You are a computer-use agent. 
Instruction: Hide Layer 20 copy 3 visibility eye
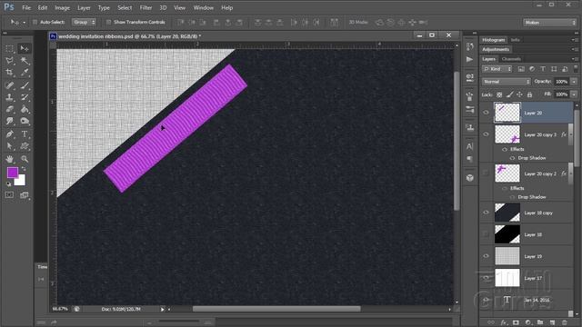point(486,134)
